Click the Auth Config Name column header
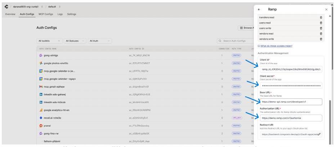 [x=48, y=49]
